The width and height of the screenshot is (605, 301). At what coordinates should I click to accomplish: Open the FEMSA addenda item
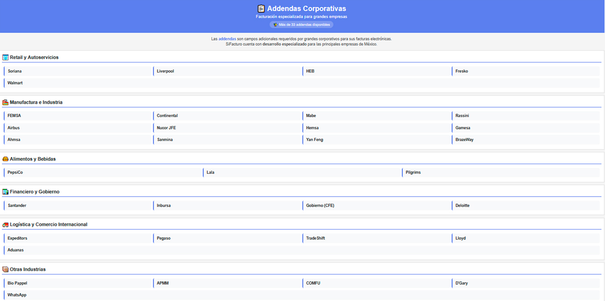14,116
